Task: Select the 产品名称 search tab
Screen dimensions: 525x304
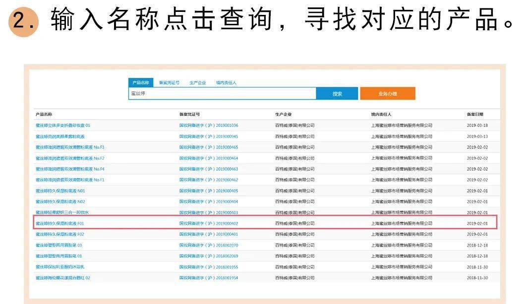Action: [141, 83]
